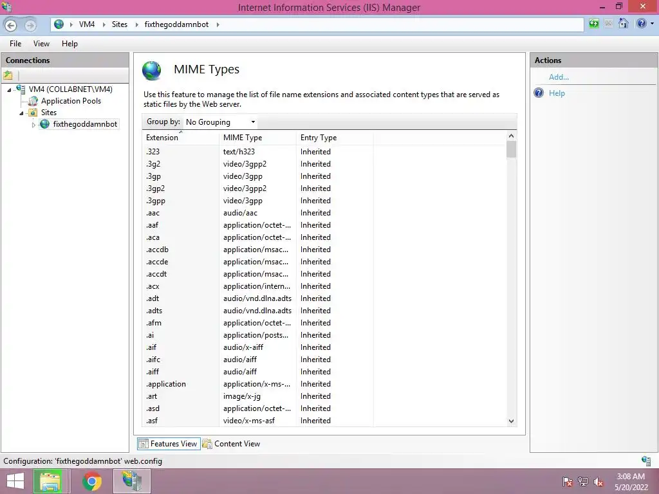Select the .application extension row

click(324, 384)
